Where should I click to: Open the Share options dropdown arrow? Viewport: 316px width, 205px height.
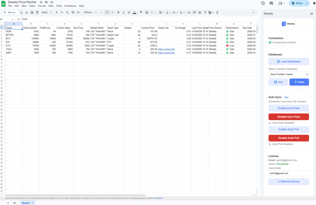(307, 3)
